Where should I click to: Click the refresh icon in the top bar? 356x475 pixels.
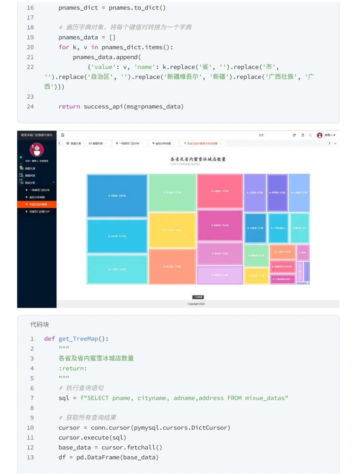294,135
